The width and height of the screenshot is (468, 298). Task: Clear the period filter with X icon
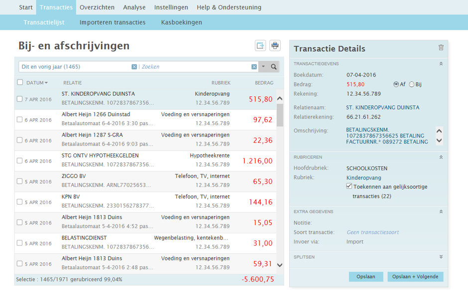point(134,67)
